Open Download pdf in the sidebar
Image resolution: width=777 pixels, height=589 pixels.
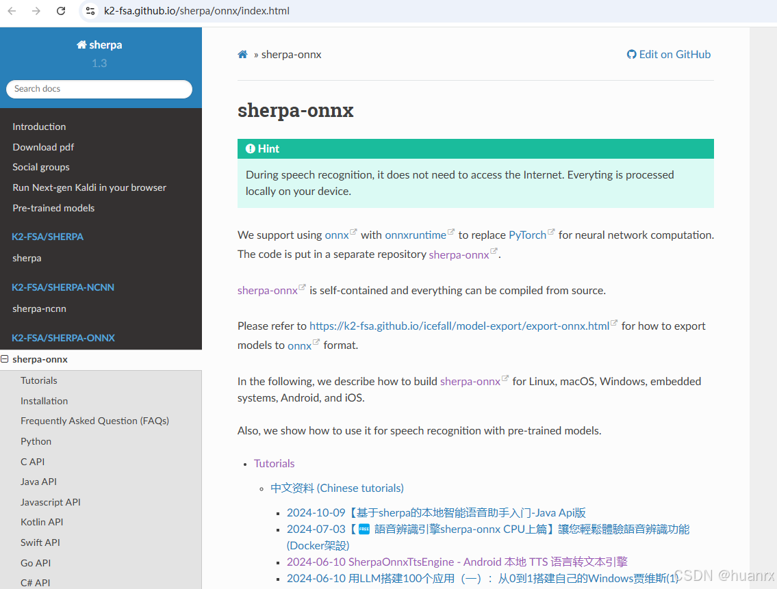click(x=43, y=147)
